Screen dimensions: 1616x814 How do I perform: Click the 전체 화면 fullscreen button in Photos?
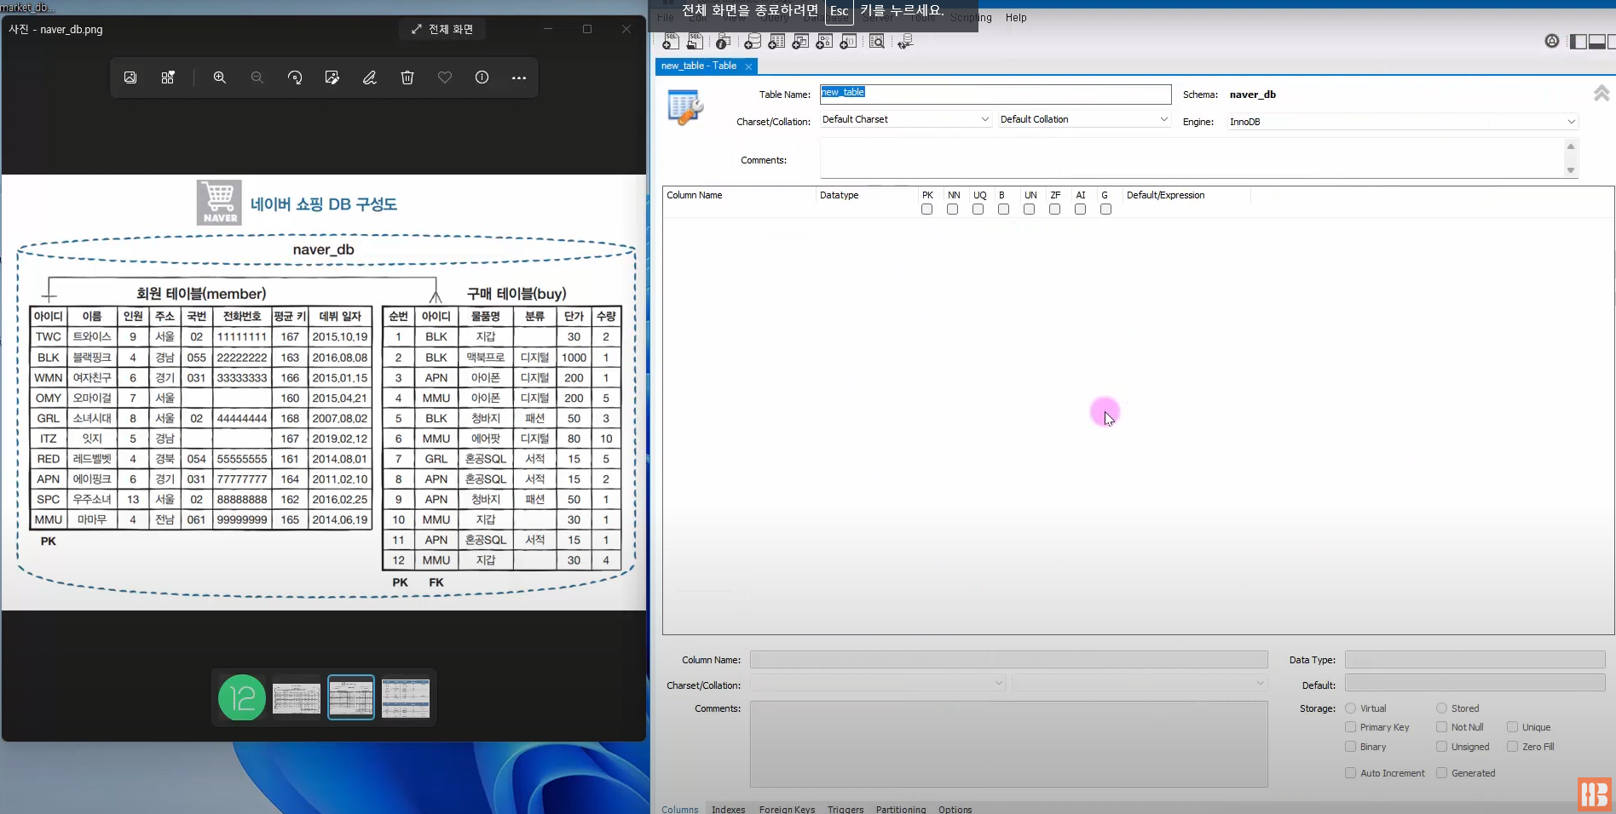coord(442,29)
